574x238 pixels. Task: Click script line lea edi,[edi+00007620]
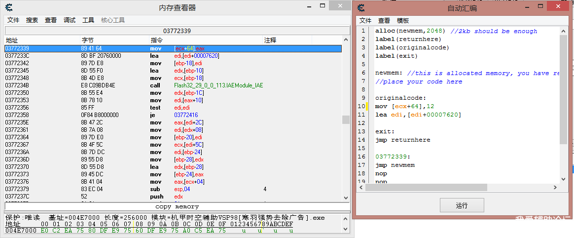418,115
